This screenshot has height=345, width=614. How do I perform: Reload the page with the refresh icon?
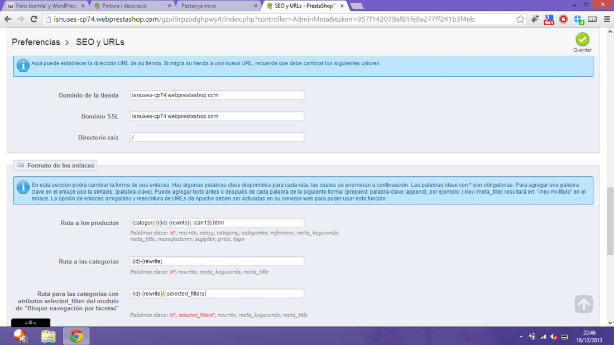(34, 19)
